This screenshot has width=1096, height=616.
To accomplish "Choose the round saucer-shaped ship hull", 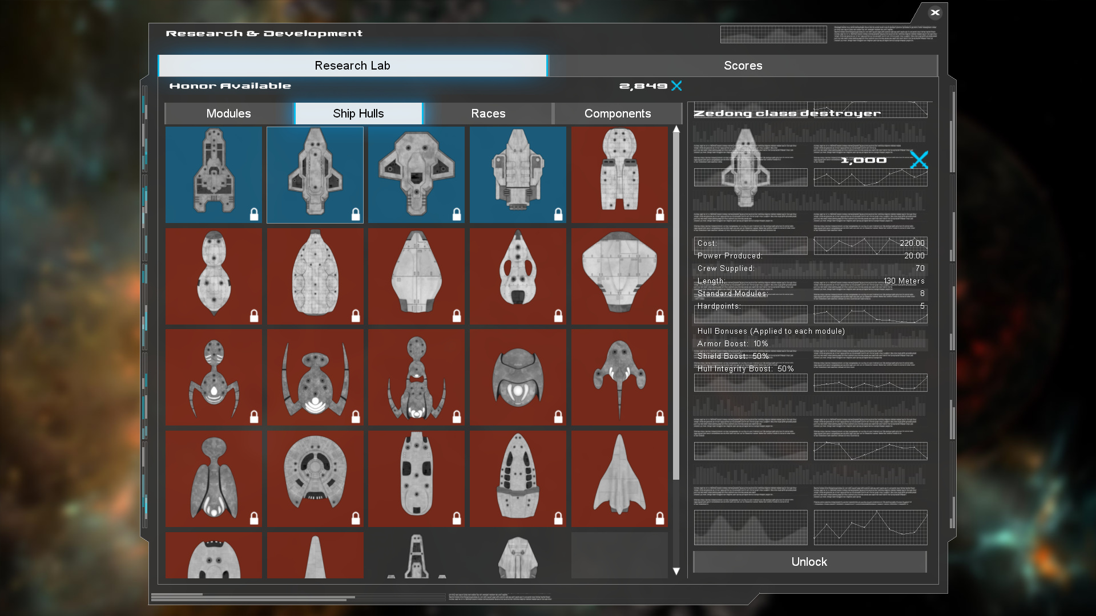I will tap(315, 478).
